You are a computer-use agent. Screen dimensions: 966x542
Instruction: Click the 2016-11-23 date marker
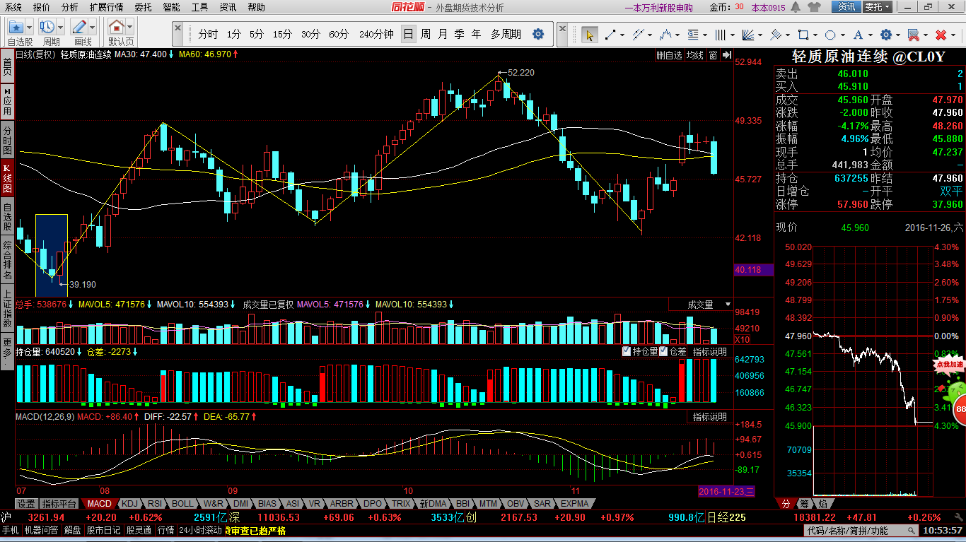click(726, 491)
